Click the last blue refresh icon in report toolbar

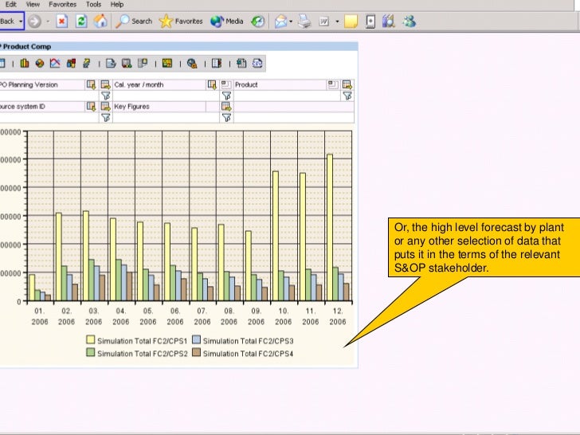pyautogui.click(x=257, y=63)
